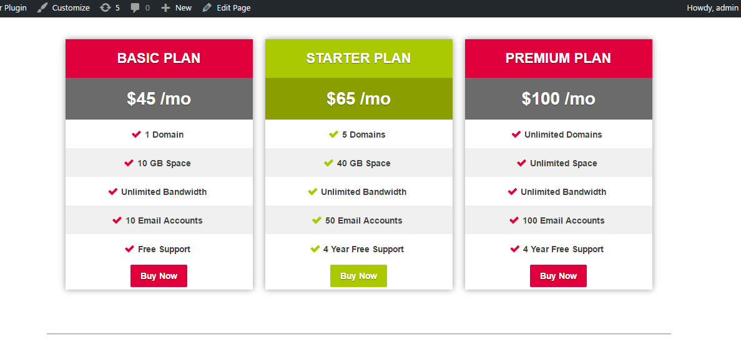Open the New content menu
741x345 pixels.
tap(183, 8)
